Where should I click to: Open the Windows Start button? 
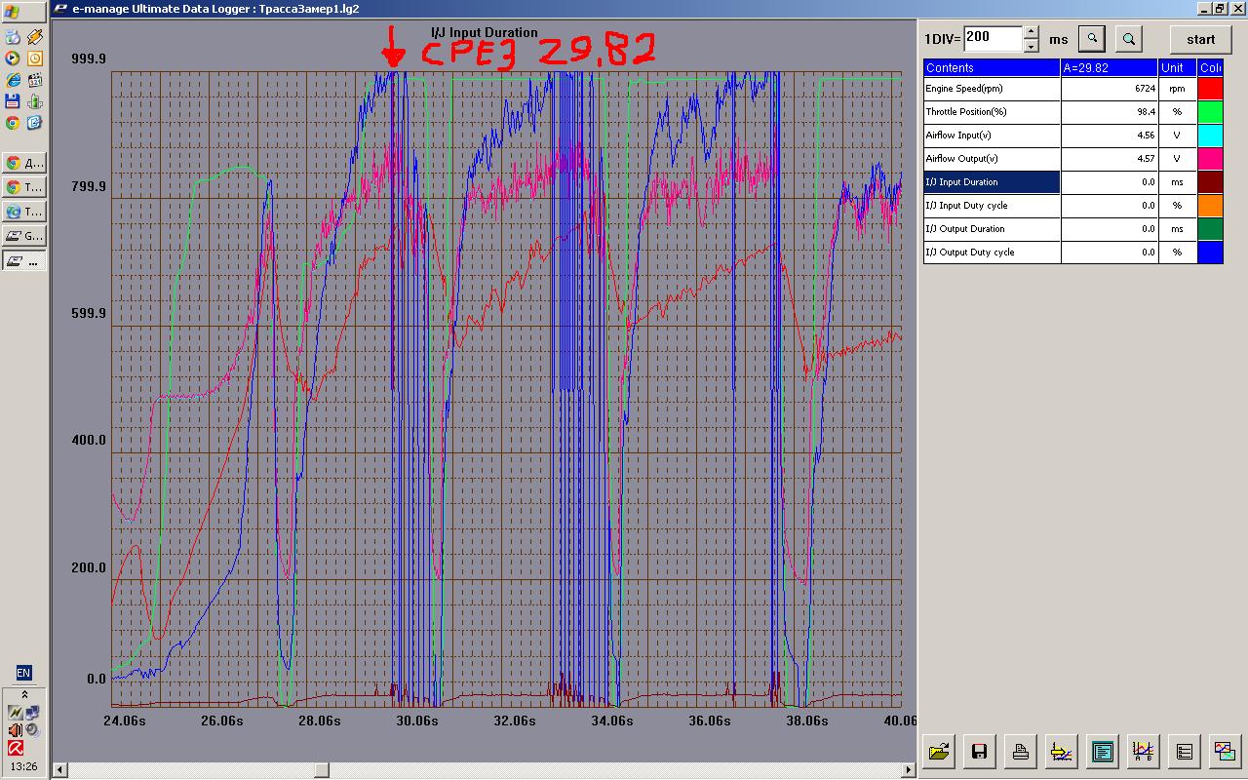(x=23, y=13)
